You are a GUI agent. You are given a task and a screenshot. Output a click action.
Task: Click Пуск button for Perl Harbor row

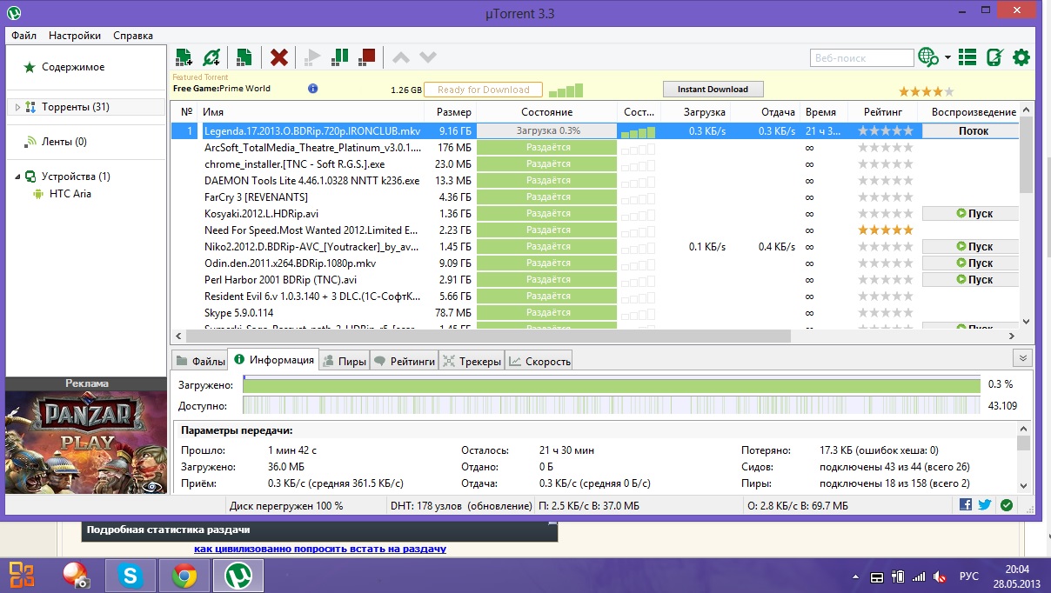pyautogui.click(x=972, y=279)
